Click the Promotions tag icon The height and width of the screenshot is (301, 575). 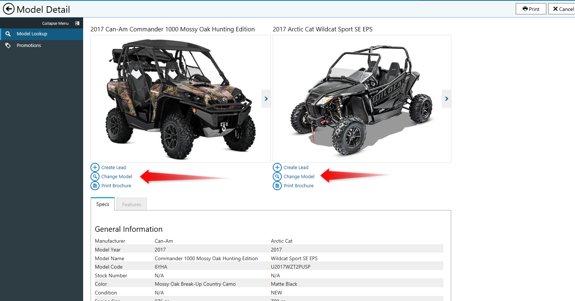pyautogui.click(x=8, y=46)
